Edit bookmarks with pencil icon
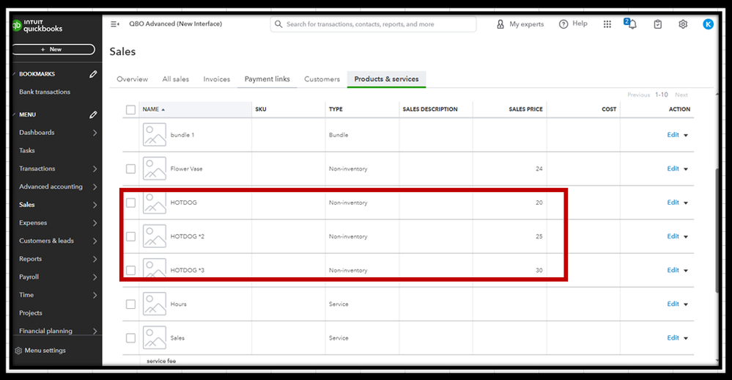The height and width of the screenshot is (380, 732). pyautogui.click(x=93, y=74)
